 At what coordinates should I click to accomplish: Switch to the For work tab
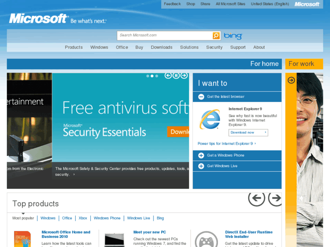tap(304, 64)
